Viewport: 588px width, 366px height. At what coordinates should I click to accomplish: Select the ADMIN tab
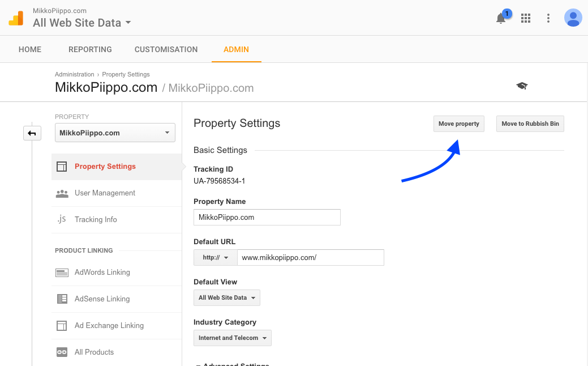(236, 49)
